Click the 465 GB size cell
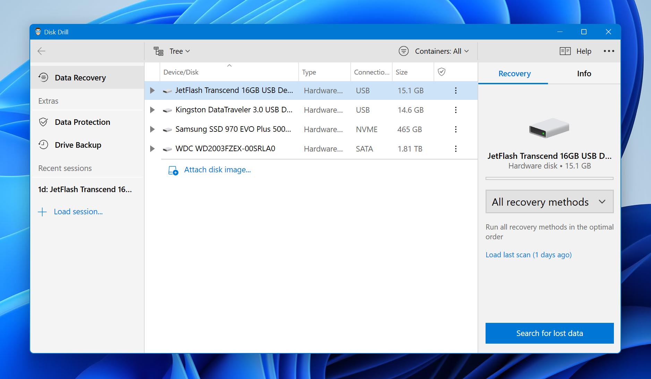This screenshot has height=379, width=651. (x=410, y=129)
